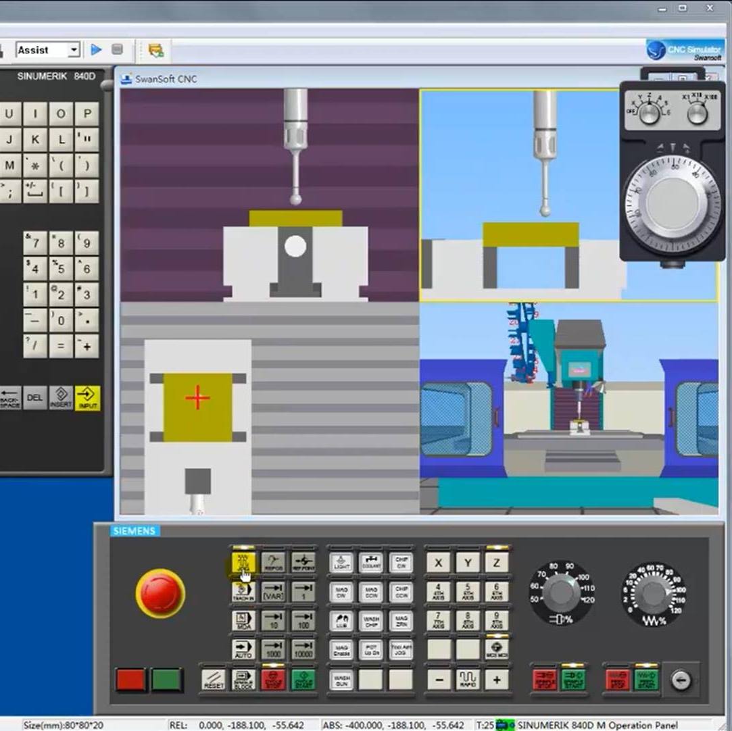
Task: Click the feed rate override dial
Action: (654, 593)
